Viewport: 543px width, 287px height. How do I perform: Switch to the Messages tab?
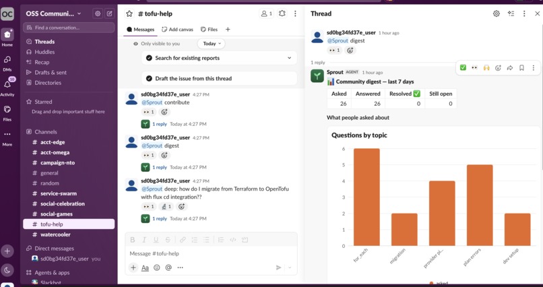[x=141, y=30]
